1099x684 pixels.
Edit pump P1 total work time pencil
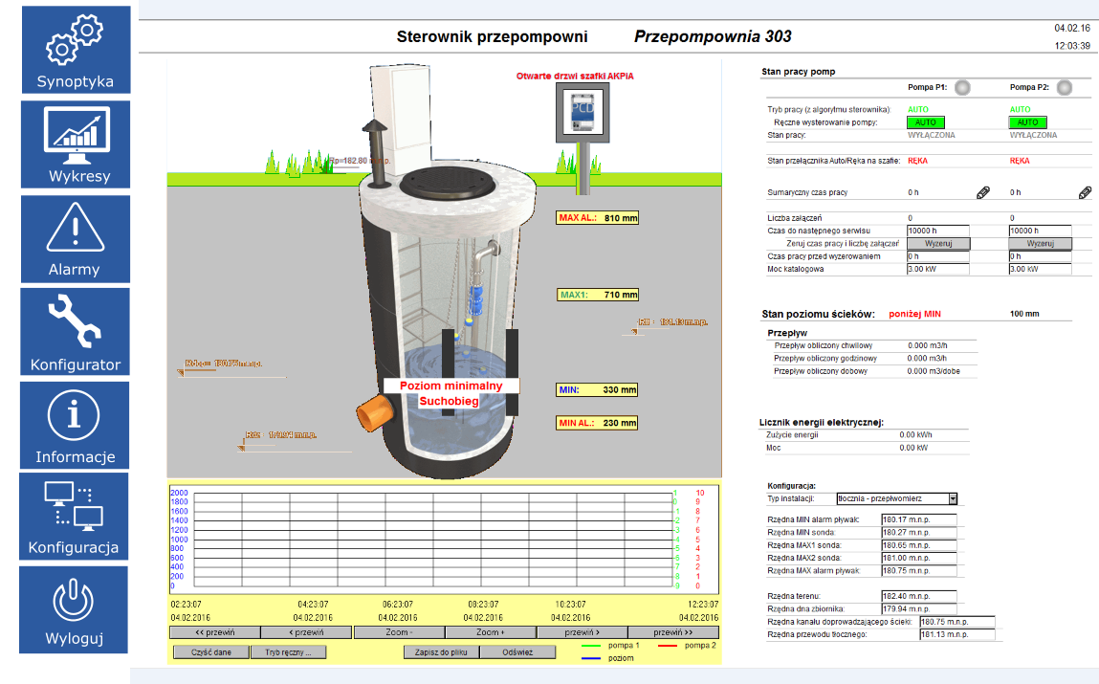tap(982, 192)
